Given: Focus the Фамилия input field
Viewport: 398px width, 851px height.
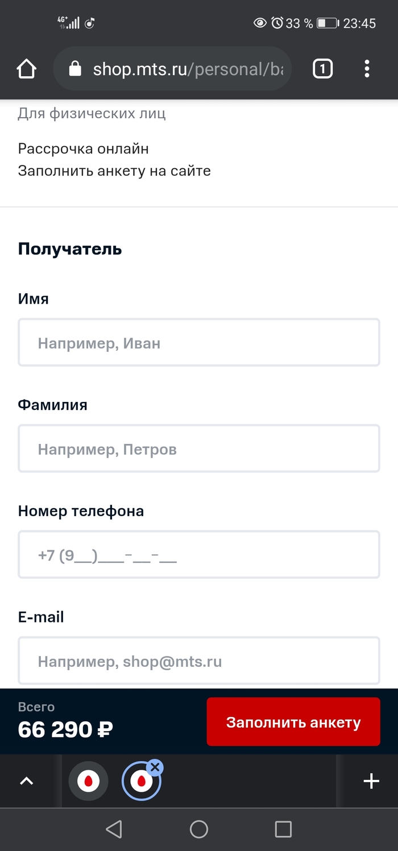Looking at the screenshot, I should tap(199, 449).
